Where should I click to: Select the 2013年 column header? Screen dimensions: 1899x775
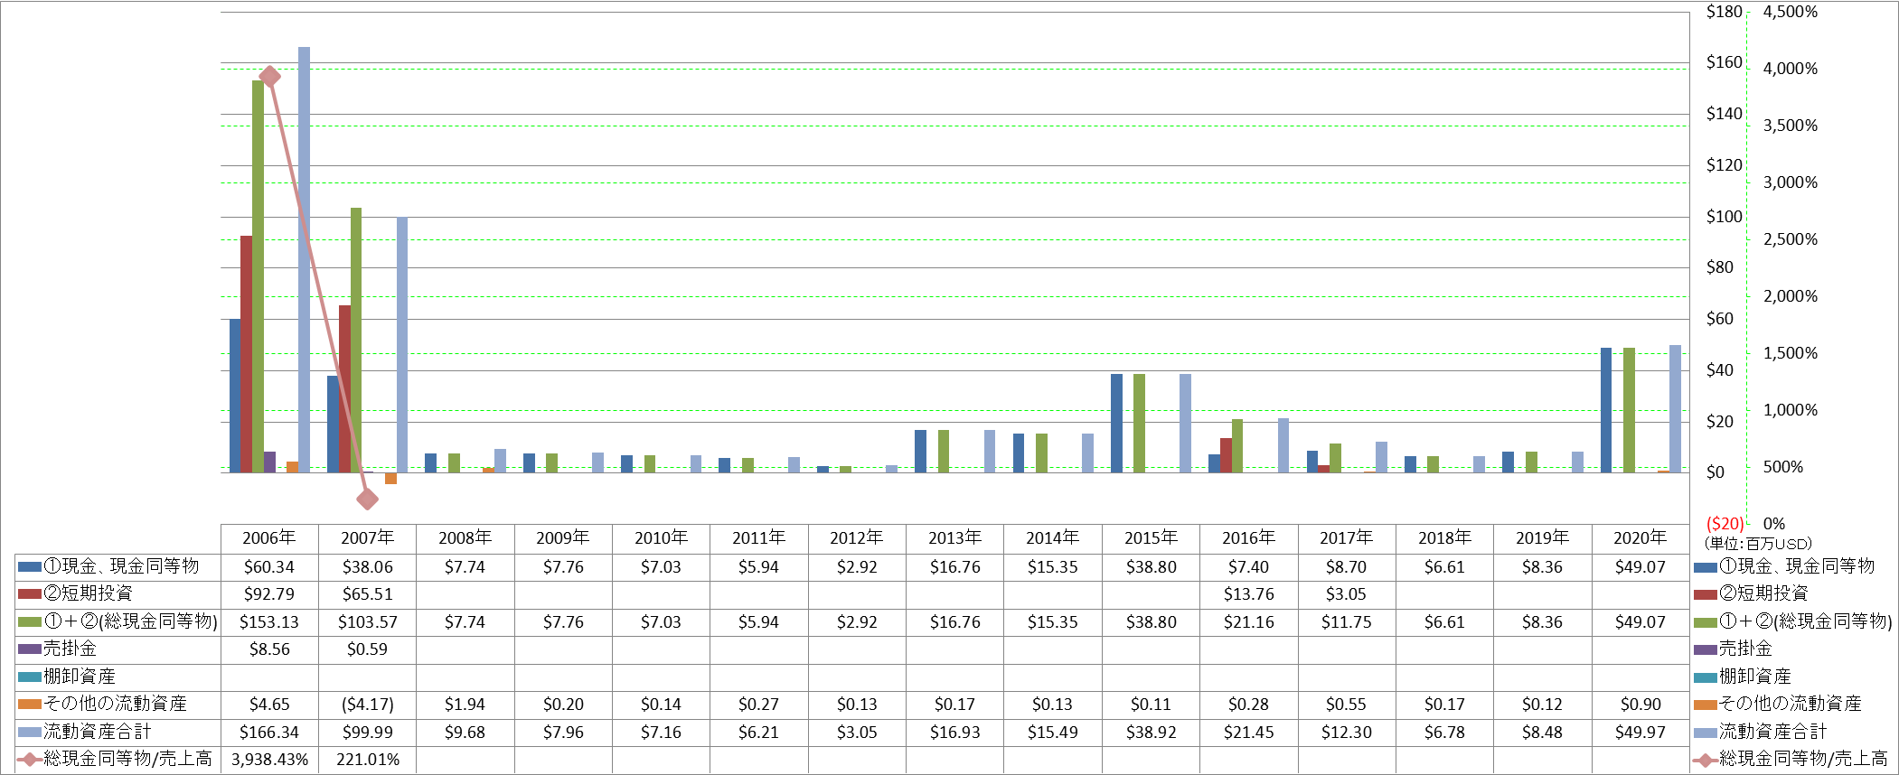tap(954, 538)
